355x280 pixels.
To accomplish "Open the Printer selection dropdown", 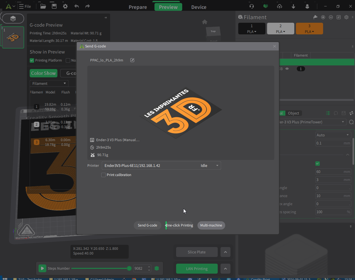I will [161, 166].
